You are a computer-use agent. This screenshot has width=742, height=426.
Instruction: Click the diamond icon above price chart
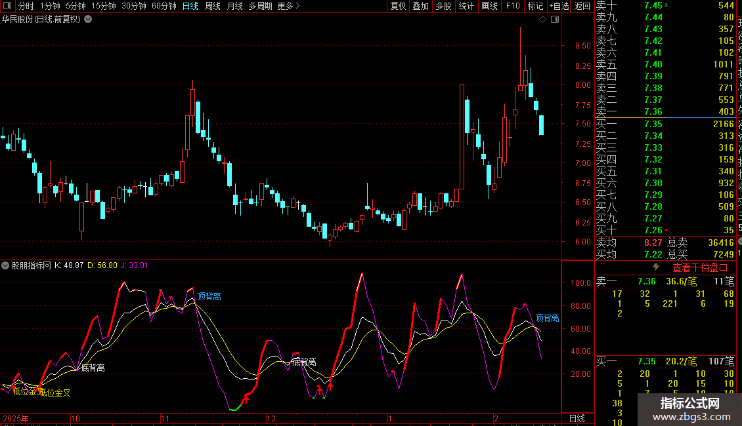click(543, 20)
